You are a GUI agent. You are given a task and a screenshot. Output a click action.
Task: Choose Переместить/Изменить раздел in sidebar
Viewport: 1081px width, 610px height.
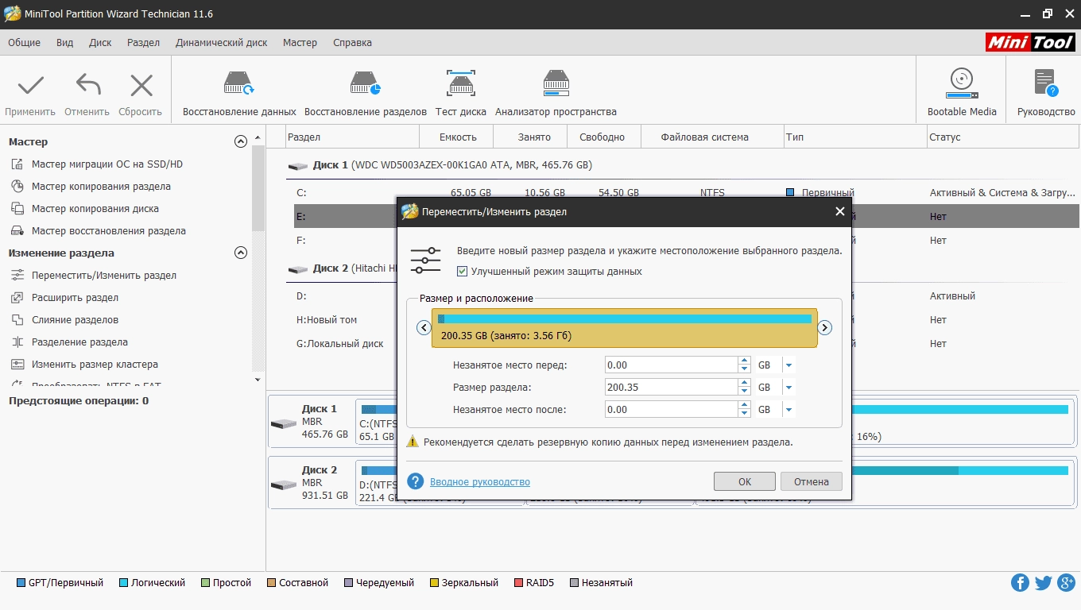pyautogui.click(x=104, y=276)
